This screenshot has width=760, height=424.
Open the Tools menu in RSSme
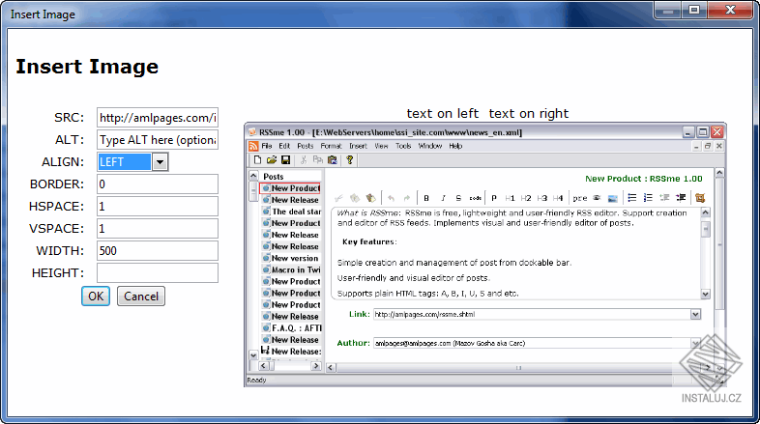coord(403,146)
